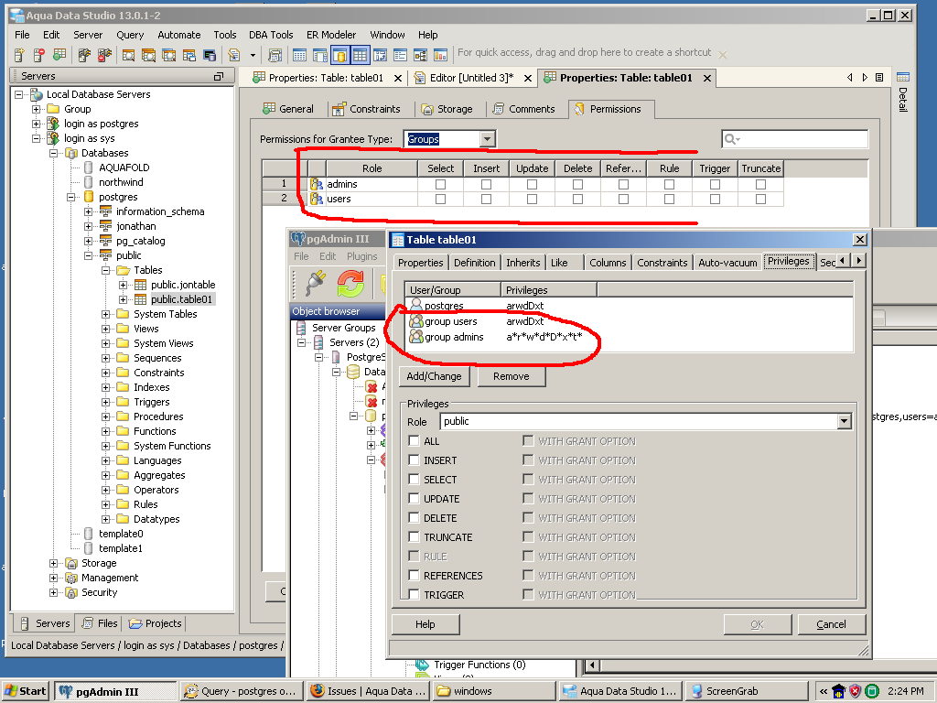
Task: Click the Cancel button in table dialog
Action: coord(831,624)
